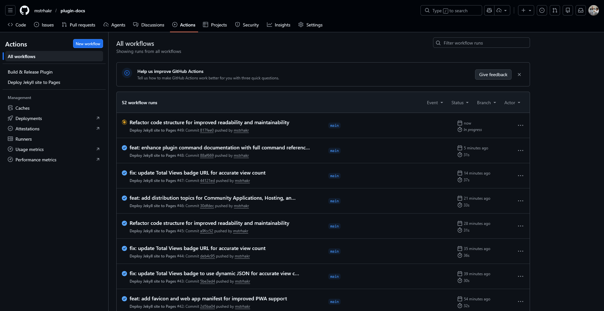View your pull requests via the top icon
Screen dimensions: 604x311
click(x=555, y=10)
